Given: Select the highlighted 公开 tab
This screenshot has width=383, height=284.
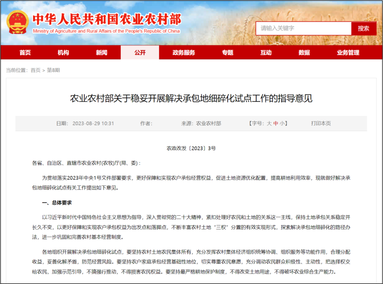Looking at the screenshot, I should coord(140,52).
